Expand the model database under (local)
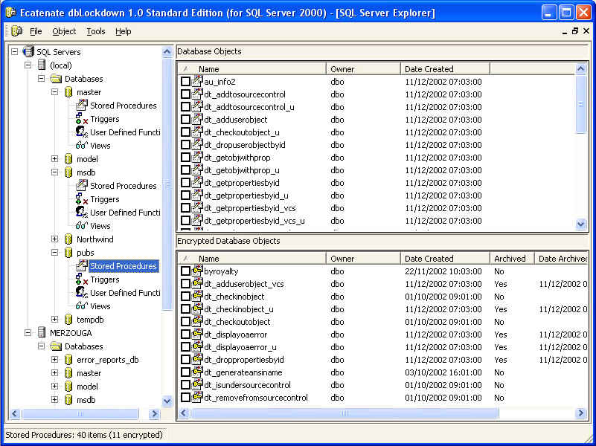Screen dimensions: 596x446 55,158
